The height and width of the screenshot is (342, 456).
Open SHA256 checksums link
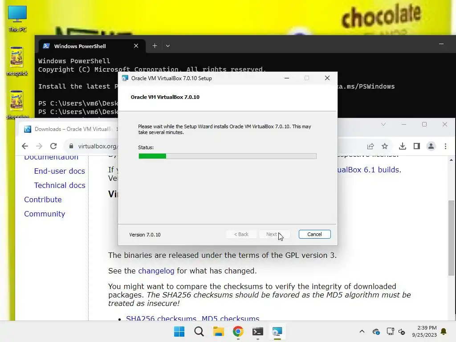(x=161, y=318)
